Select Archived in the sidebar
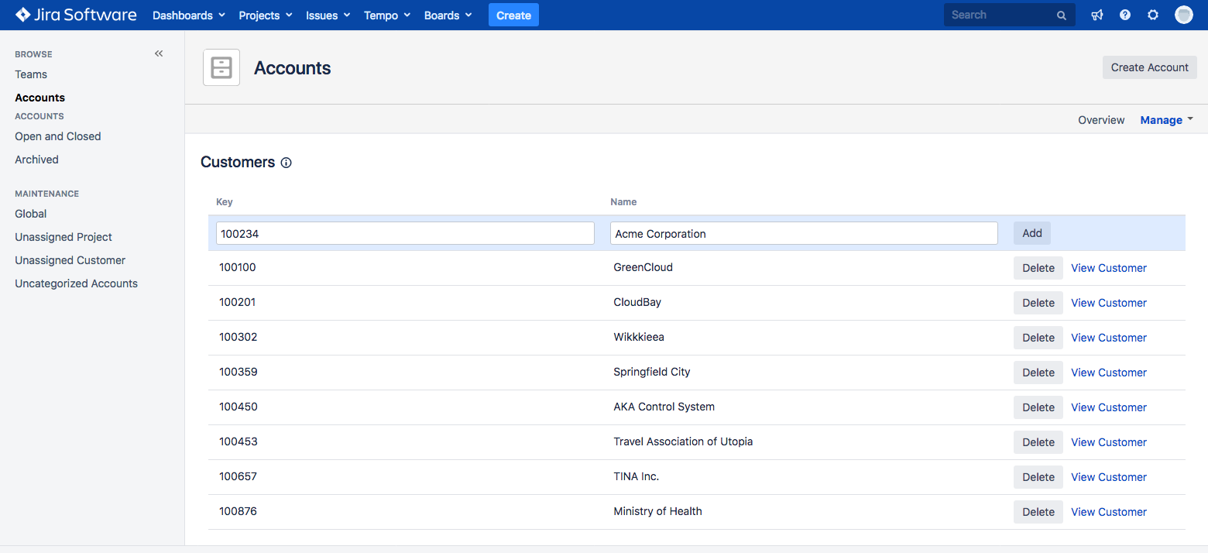This screenshot has width=1208, height=553. tap(36, 160)
